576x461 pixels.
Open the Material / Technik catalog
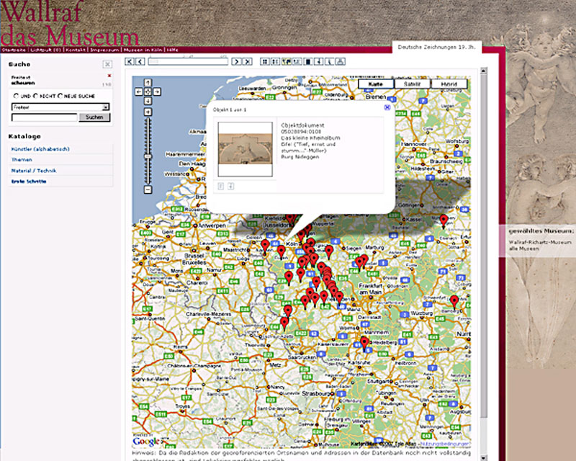(34, 171)
